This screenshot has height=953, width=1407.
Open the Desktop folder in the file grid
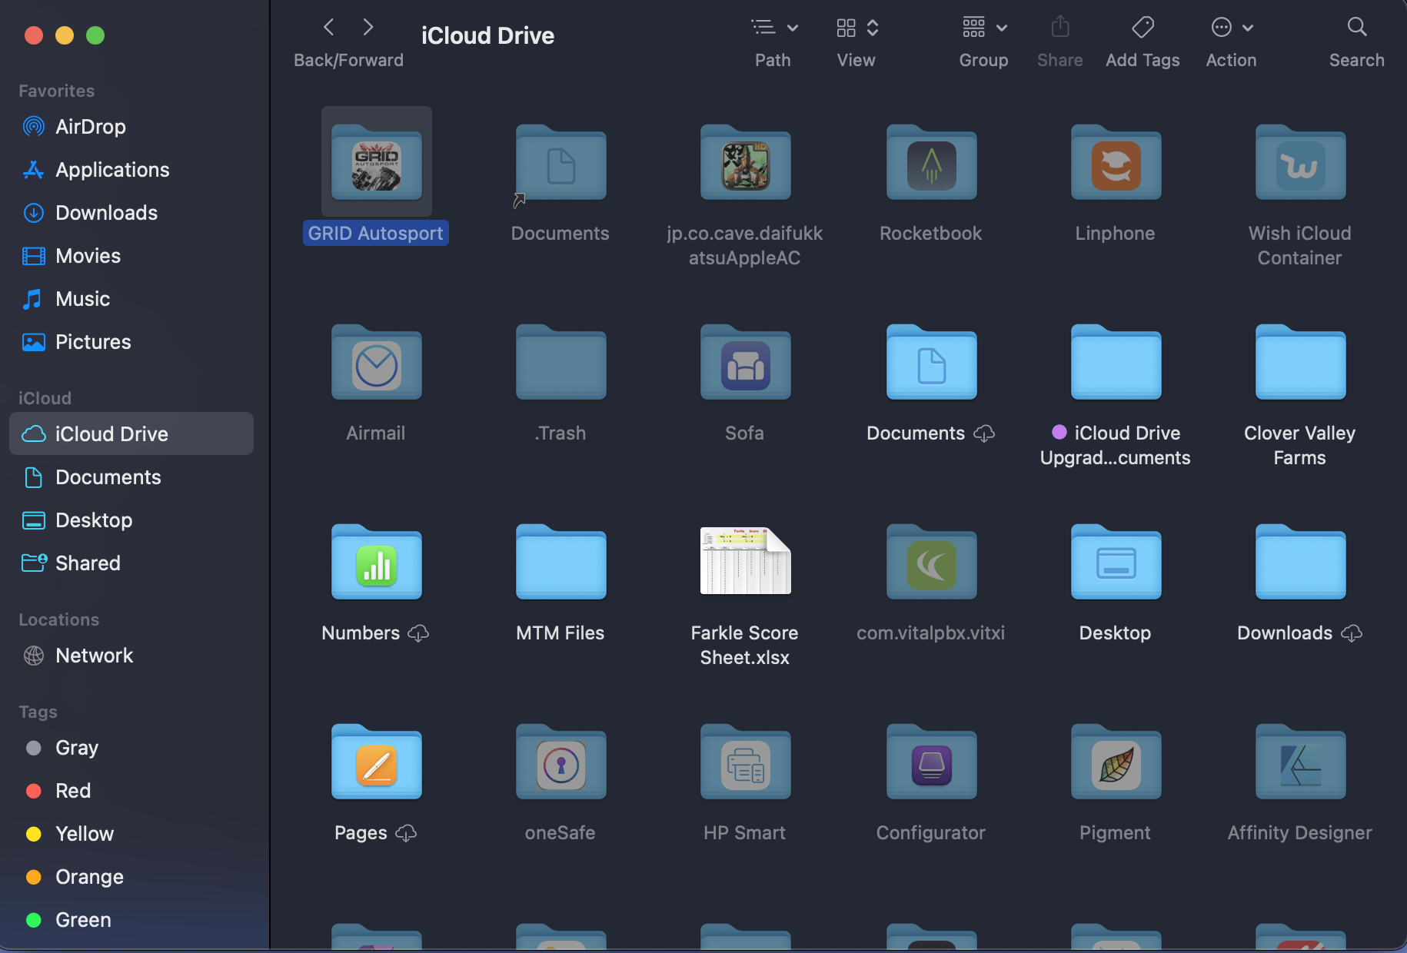click(x=1116, y=563)
